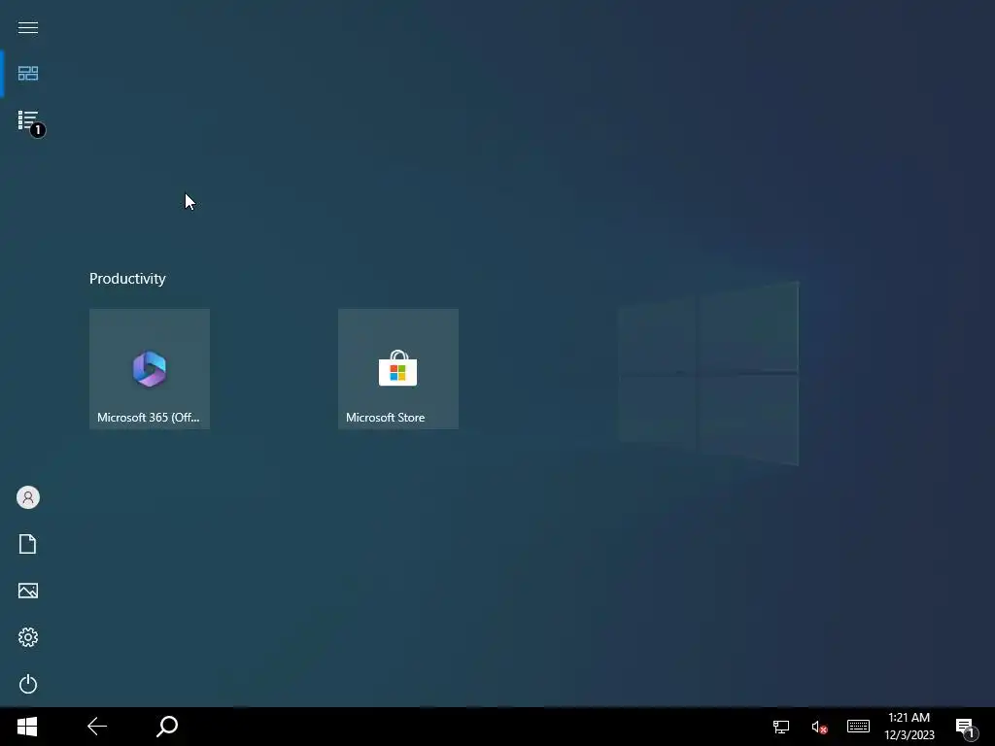Open Microsoft 365 (Office) tile
Image resolution: width=995 pixels, height=746 pixels.
tap(150, 369)
